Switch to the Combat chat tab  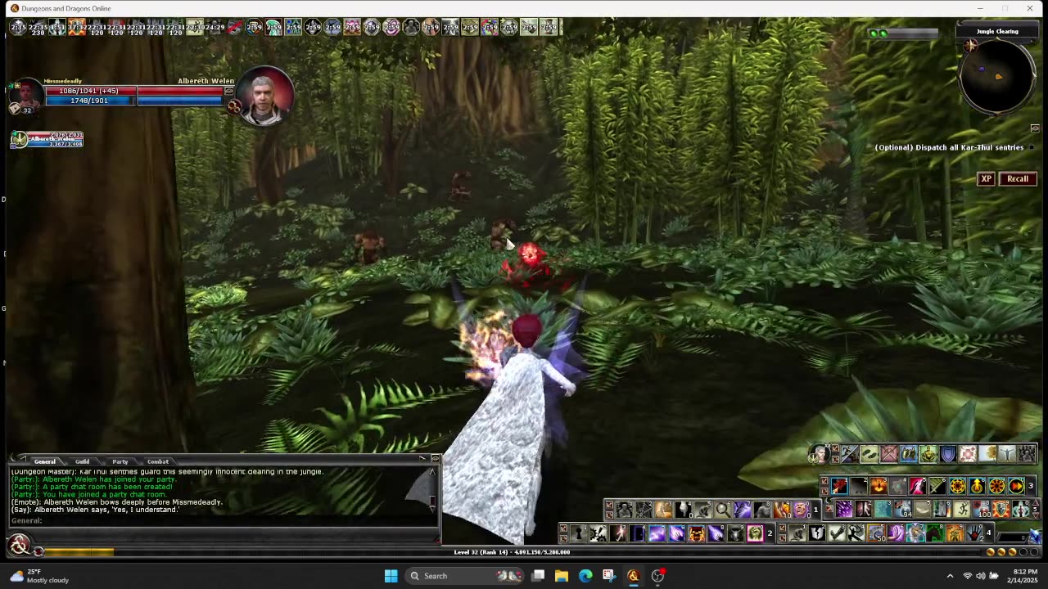[x=157, y=461]
